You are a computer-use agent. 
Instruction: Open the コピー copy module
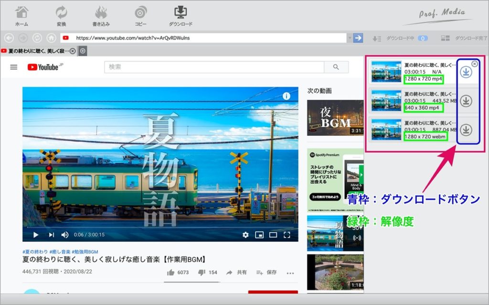point(141,16)
